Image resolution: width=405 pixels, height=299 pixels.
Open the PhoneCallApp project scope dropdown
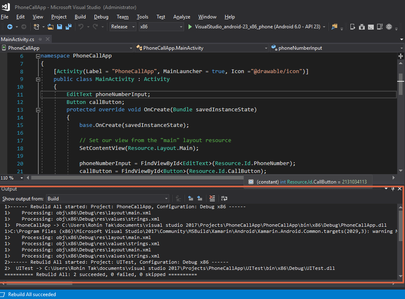click(67, 48)
